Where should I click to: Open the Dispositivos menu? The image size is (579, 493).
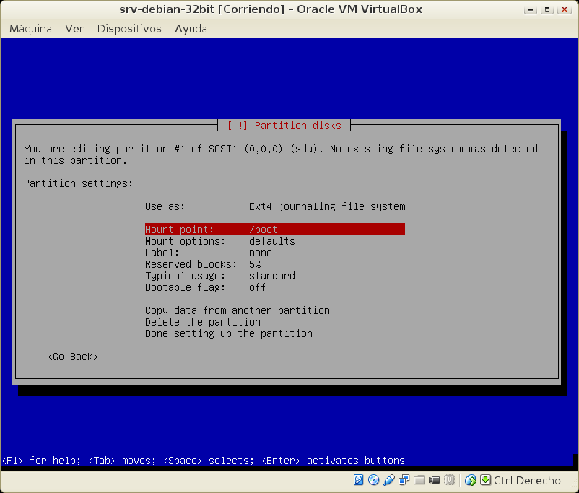pyautogui.click(x=129, y=29)
